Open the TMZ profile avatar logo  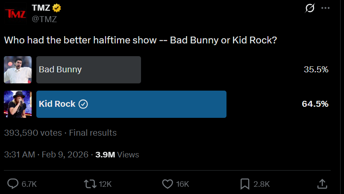[x=15, y=14]
